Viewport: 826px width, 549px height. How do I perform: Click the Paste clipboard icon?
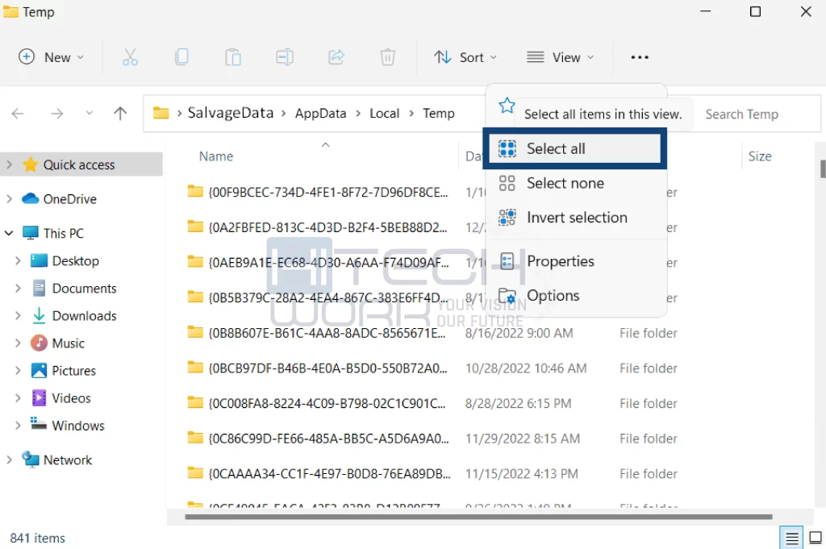pyautogui.click(x=233, y=57)
